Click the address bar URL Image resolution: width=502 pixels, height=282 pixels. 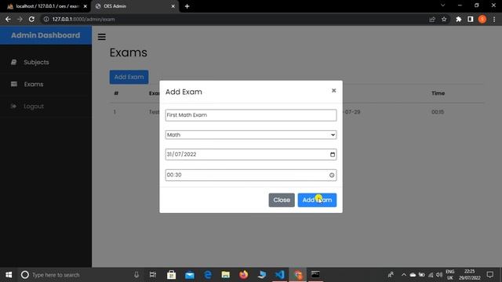point(83,19)
